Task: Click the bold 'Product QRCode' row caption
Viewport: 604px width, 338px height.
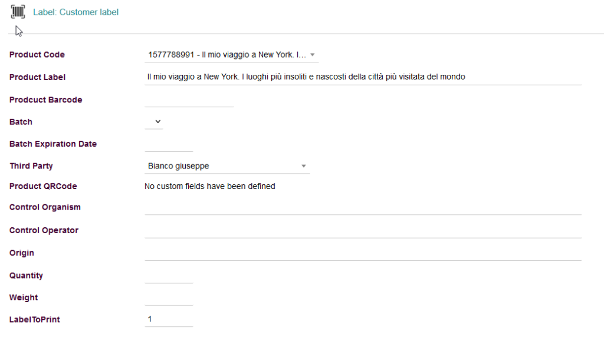Action: tap(43, 187)
